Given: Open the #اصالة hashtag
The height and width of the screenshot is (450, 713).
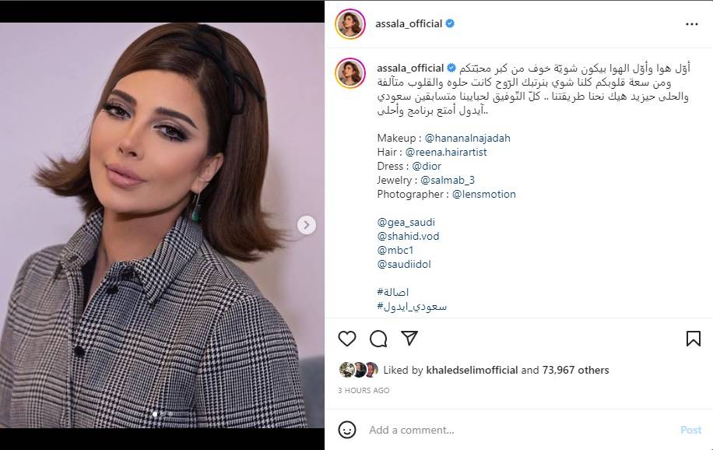Looking at the screenshot, I should click(393, 292).
